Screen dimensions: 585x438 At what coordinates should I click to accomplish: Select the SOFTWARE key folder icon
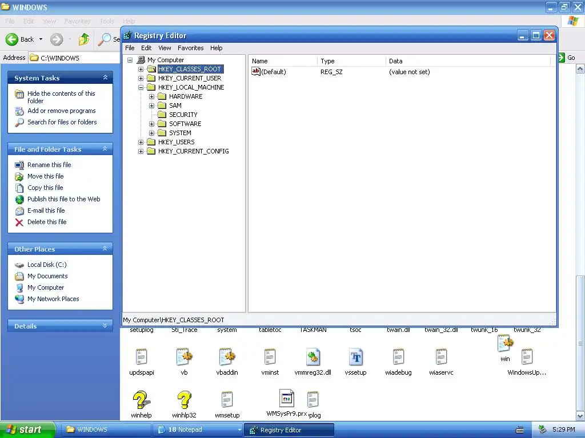pyautogui.click(x=162, y=124)
